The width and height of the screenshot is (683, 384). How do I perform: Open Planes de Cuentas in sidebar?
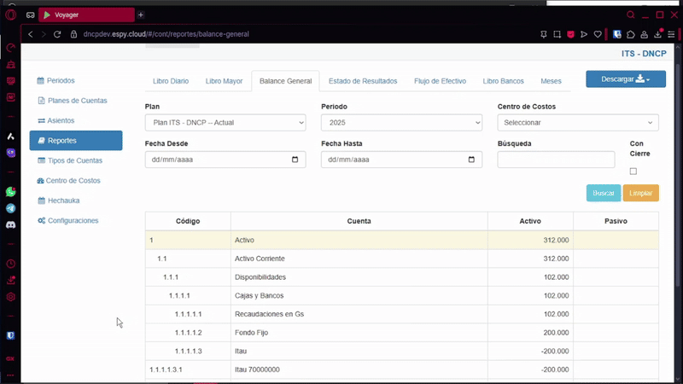pyautogui.click(x=77, y=101)
